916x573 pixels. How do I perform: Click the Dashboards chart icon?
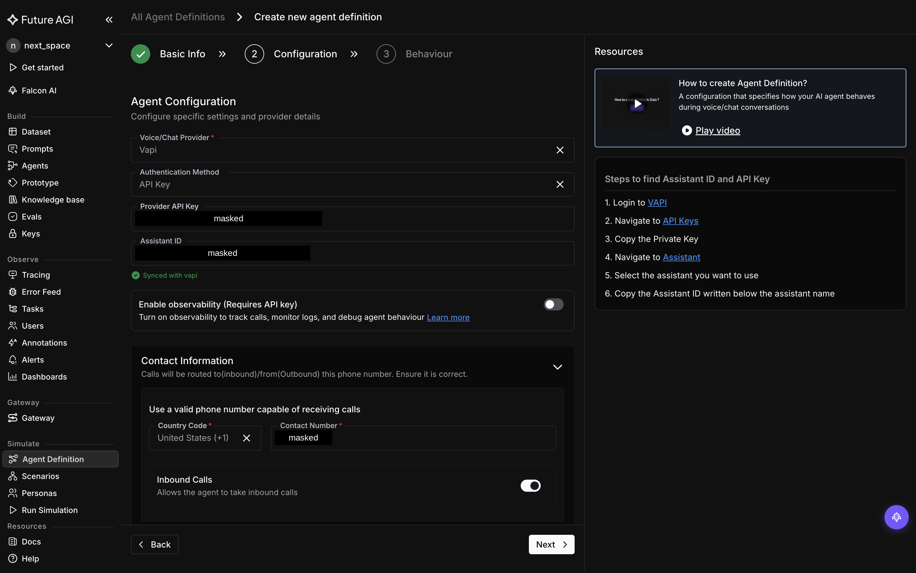click(x=13, y=377)
